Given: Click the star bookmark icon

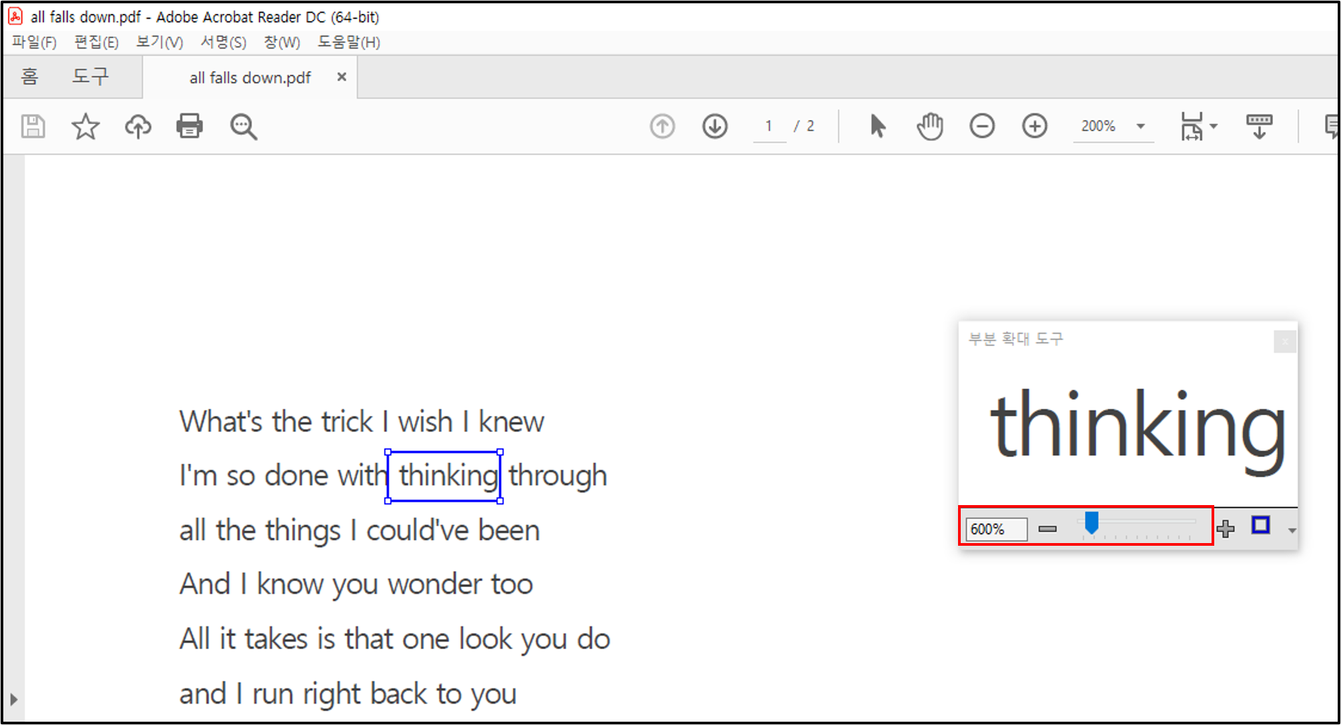Looking at the screenshot, I should (x=85, y=126).
